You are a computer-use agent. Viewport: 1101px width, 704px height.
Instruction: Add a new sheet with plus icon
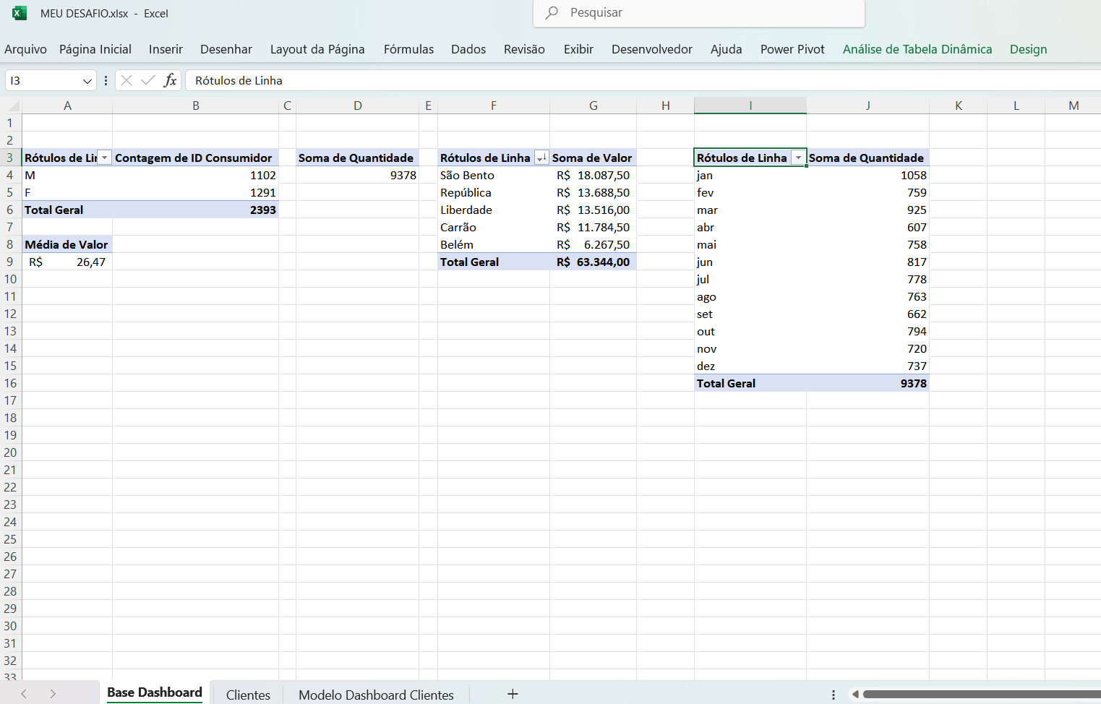click(x=513, y=694)
